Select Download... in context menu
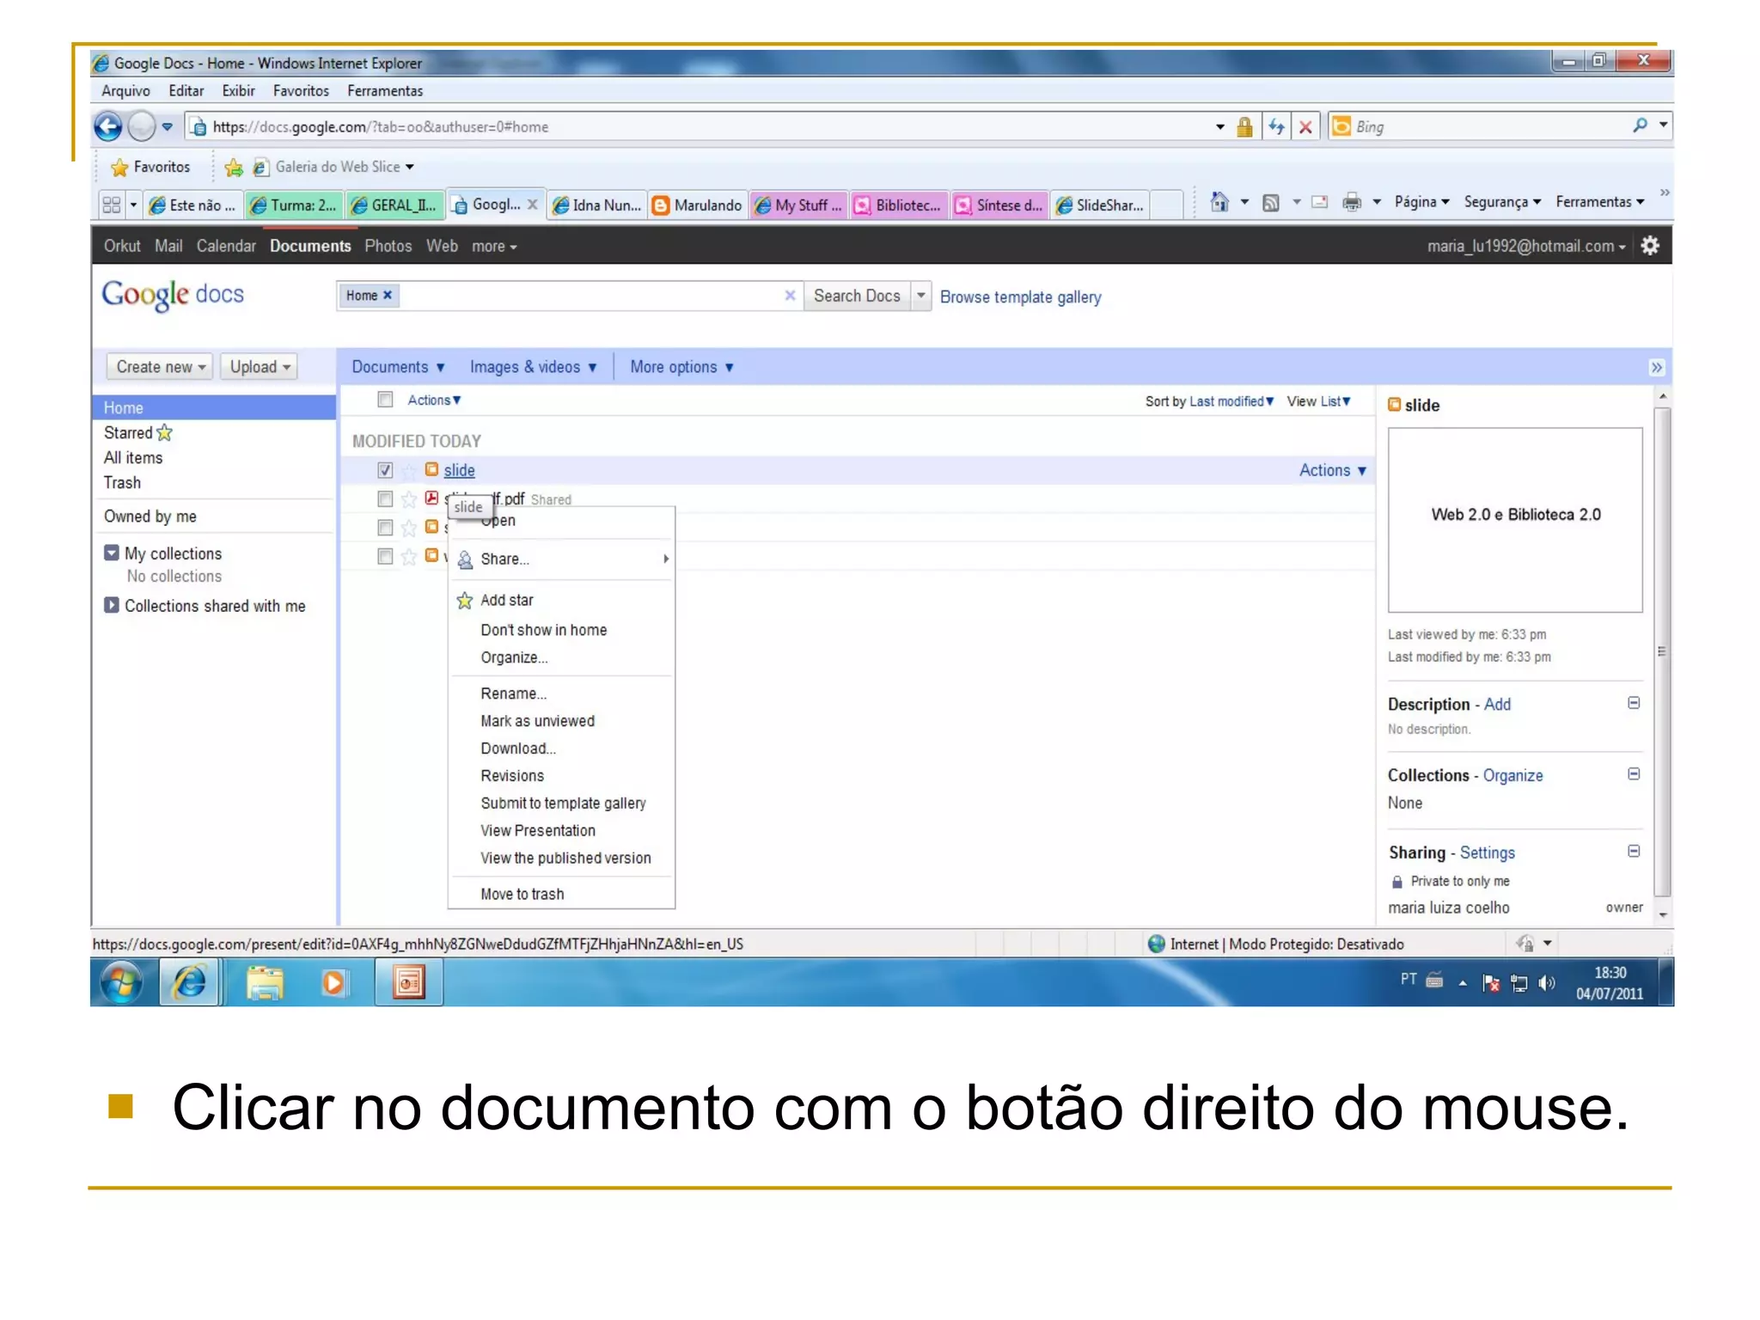Image resolution: width=1760 pixels, height=1320 pixels. coord(561,749)
